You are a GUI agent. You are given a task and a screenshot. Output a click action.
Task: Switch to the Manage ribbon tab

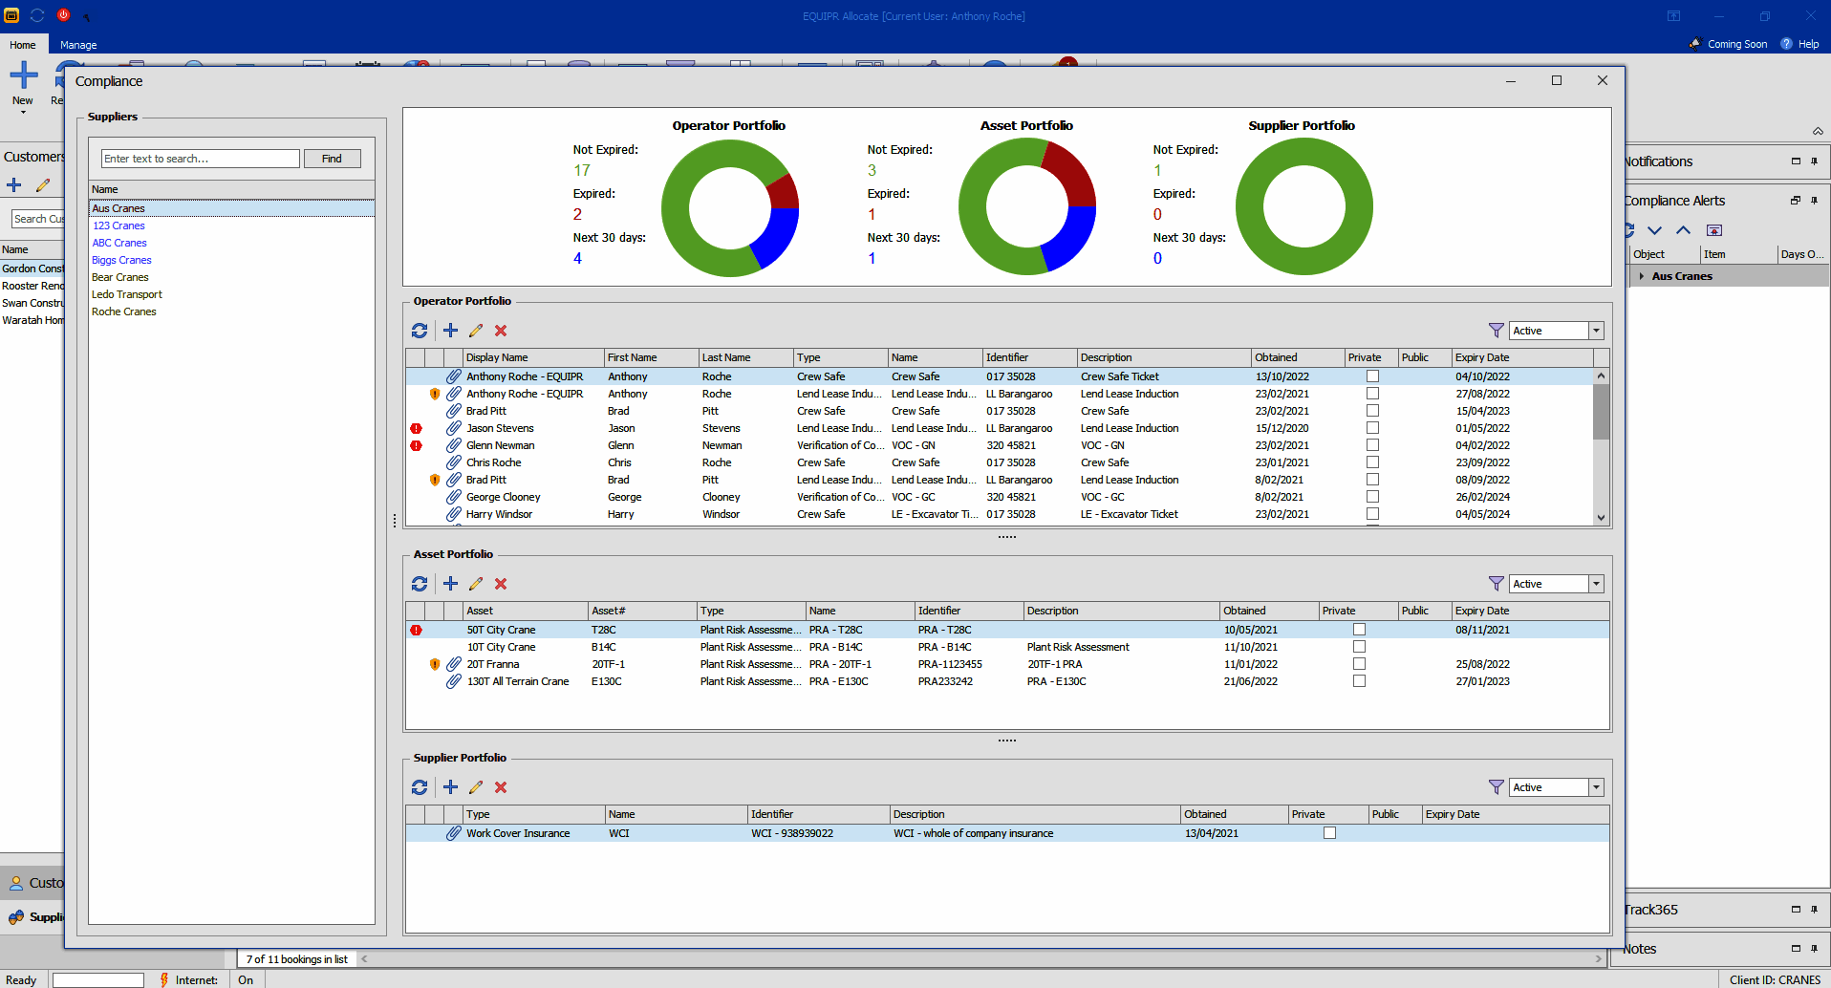tap(78, 45)
